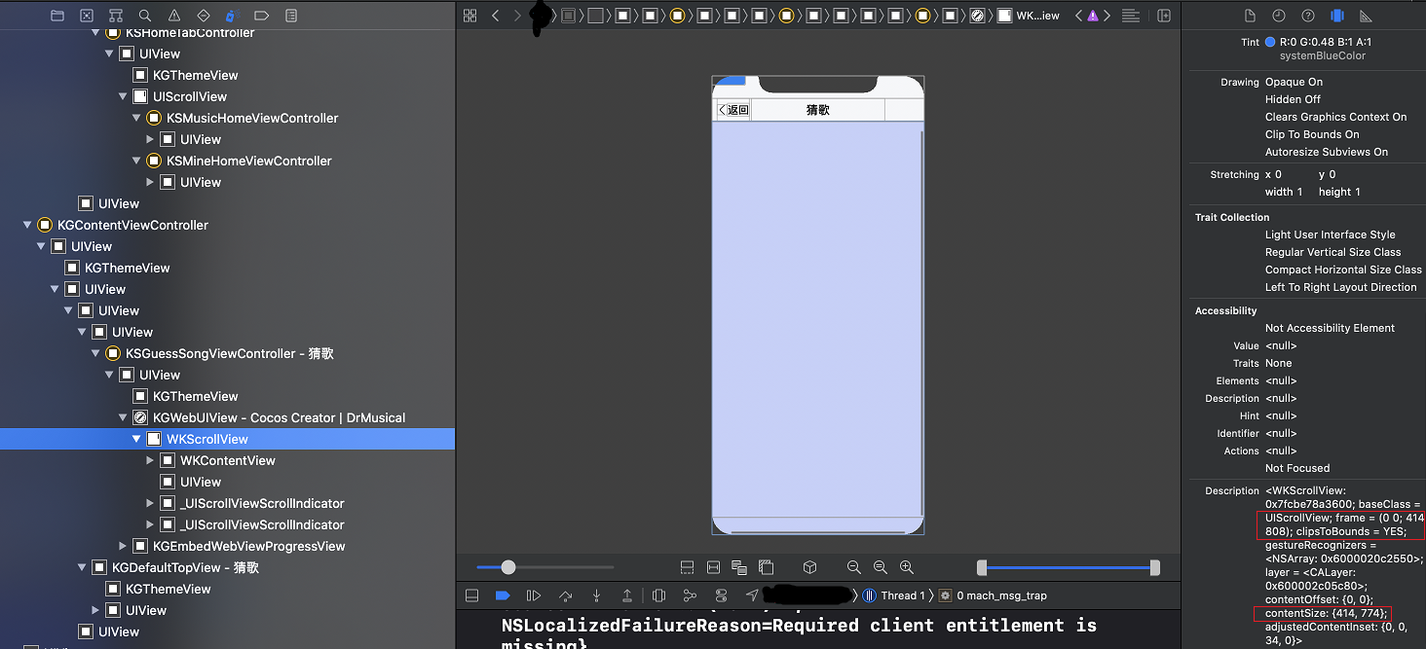Add a new editor pane
Screen dimensions: 1426x649
tap(1164, 16)
